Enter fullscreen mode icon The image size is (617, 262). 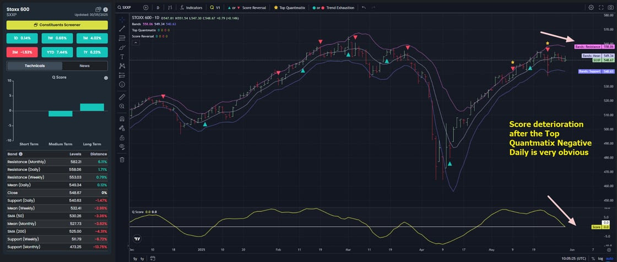coord(601,8)
